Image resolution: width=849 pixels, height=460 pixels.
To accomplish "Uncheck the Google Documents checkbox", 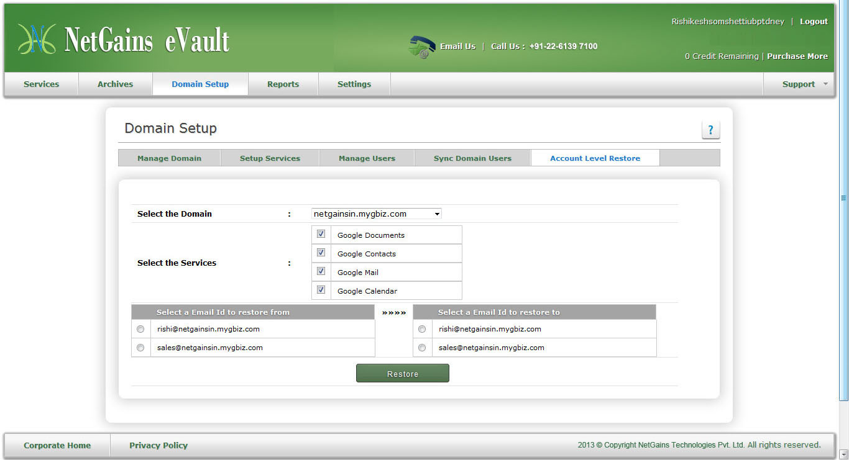I will point(321,234).
